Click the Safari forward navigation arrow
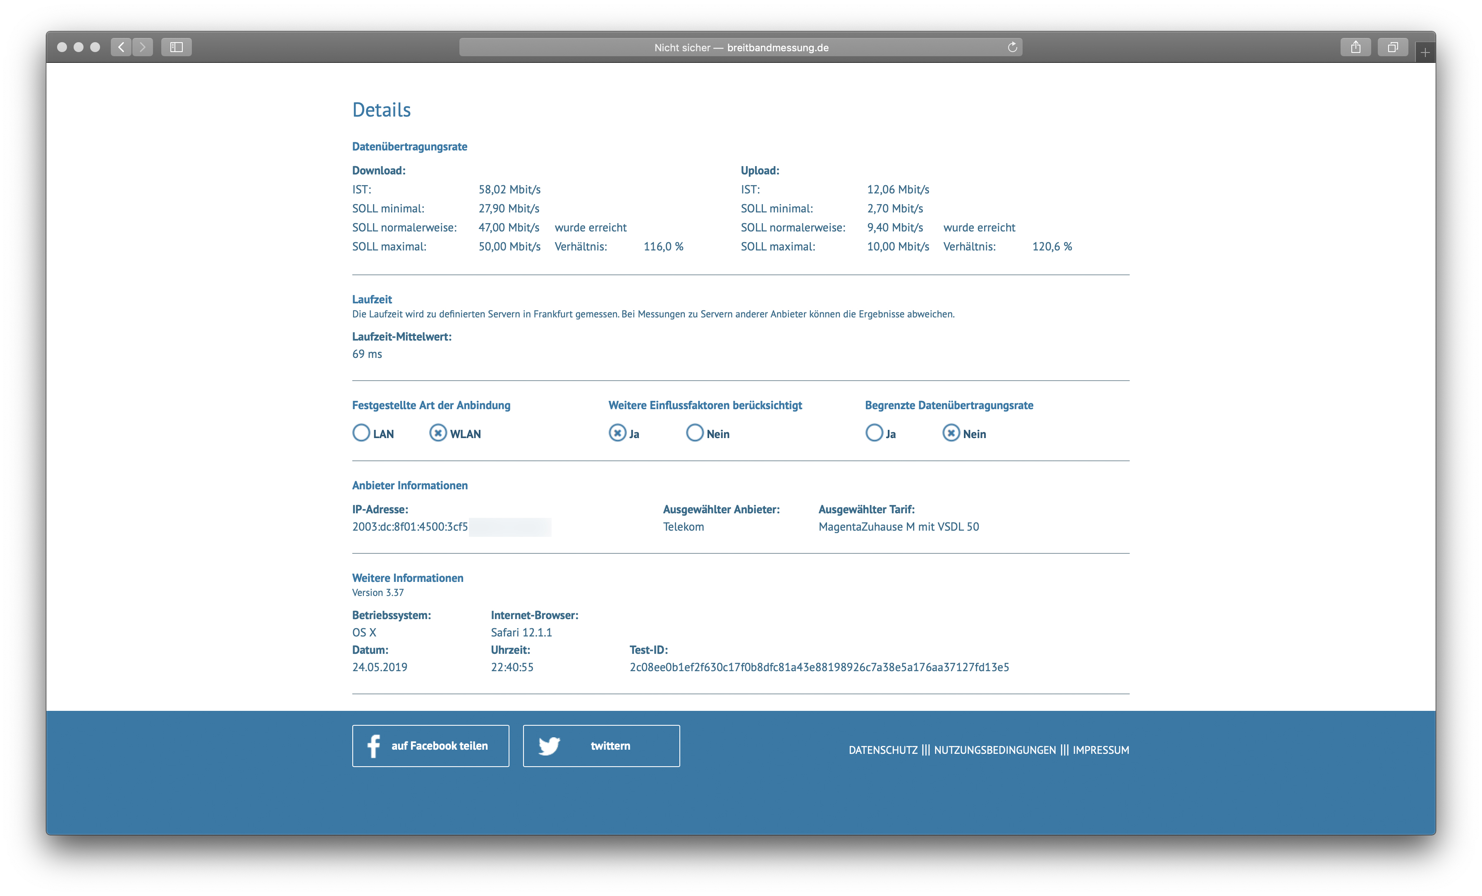Viewport: 1482px width, 896px height. pos(143,47)
